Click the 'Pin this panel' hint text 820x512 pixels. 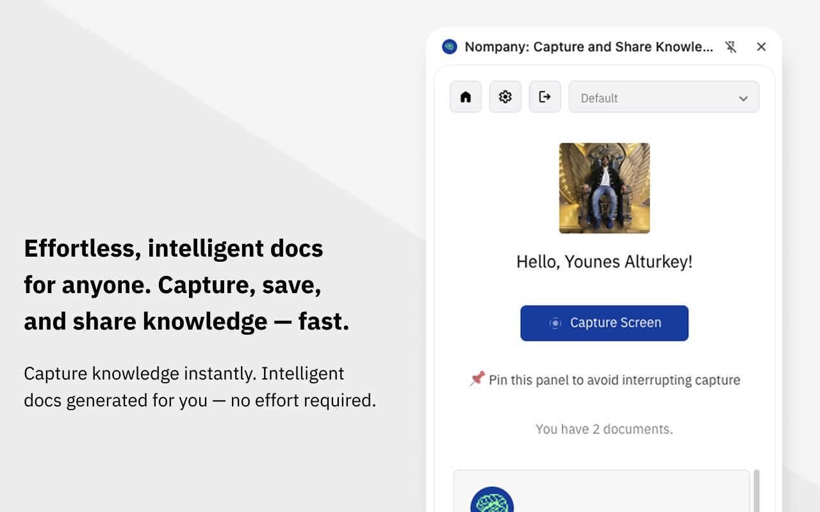(x=614, y=380)
